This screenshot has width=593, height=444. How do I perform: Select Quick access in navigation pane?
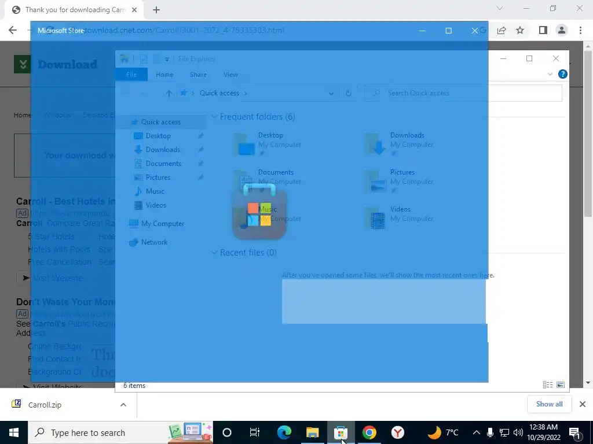click(x=161, y=121)
